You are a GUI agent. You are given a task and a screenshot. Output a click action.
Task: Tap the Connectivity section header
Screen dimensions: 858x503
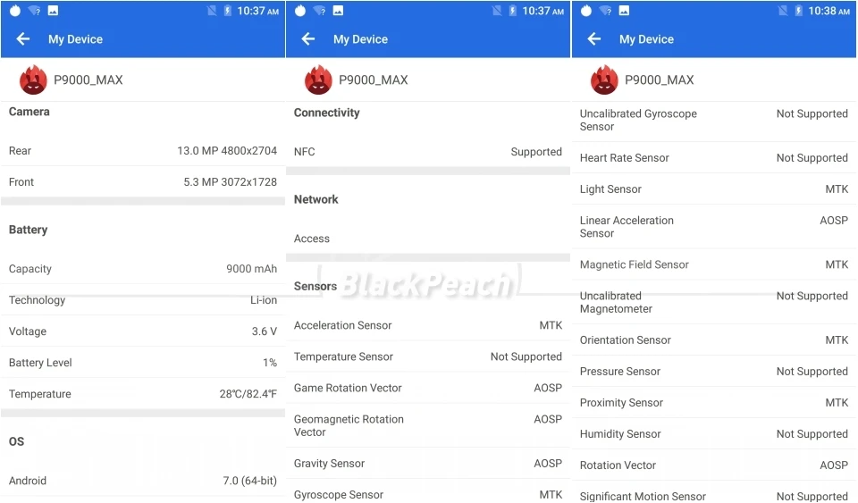[x=327, y=113]
